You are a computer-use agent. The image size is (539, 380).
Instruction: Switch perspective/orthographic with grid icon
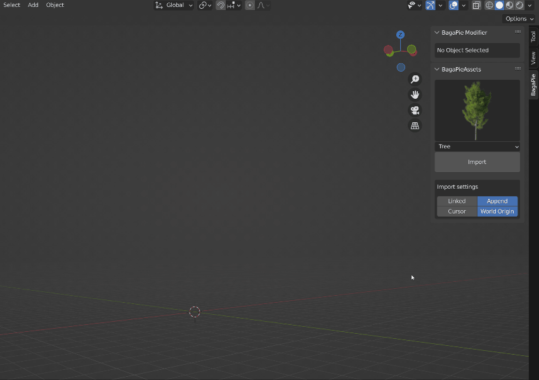[415, 126]
